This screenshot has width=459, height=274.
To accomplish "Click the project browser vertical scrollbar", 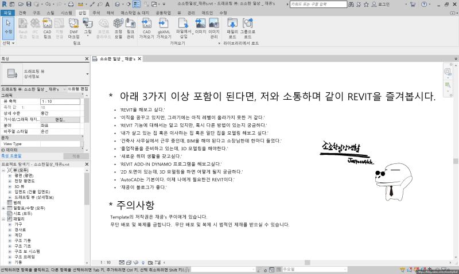I will tap(87, 189).
